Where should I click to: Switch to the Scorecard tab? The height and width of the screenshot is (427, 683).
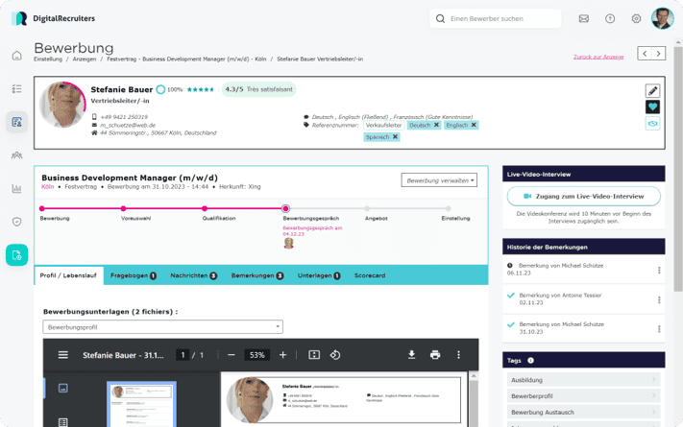[x=370, y=275]
